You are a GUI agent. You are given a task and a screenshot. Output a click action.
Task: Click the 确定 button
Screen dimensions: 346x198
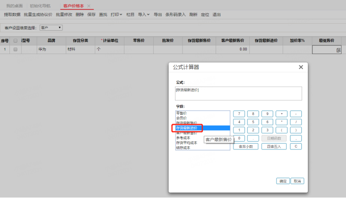click(x=283, y=181)
